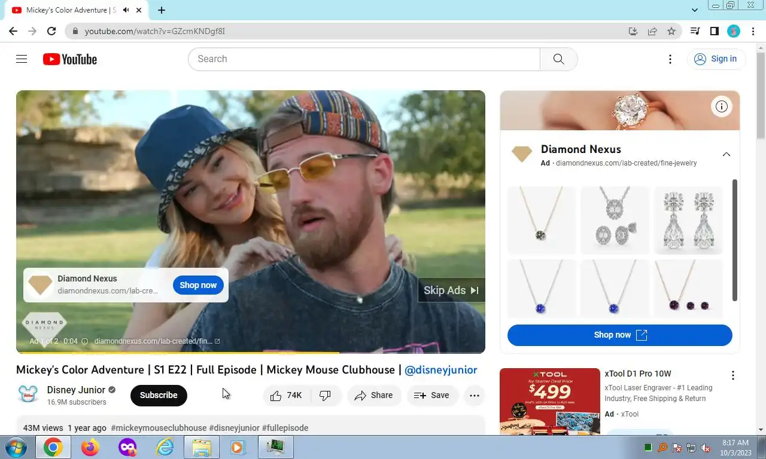
Task: Open the @disneyjunior handle link in title
Action: click(441, 370)
